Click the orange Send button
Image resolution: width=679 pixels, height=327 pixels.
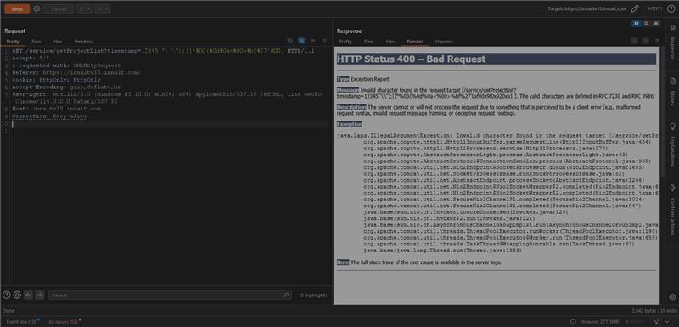tap(17, 9)
